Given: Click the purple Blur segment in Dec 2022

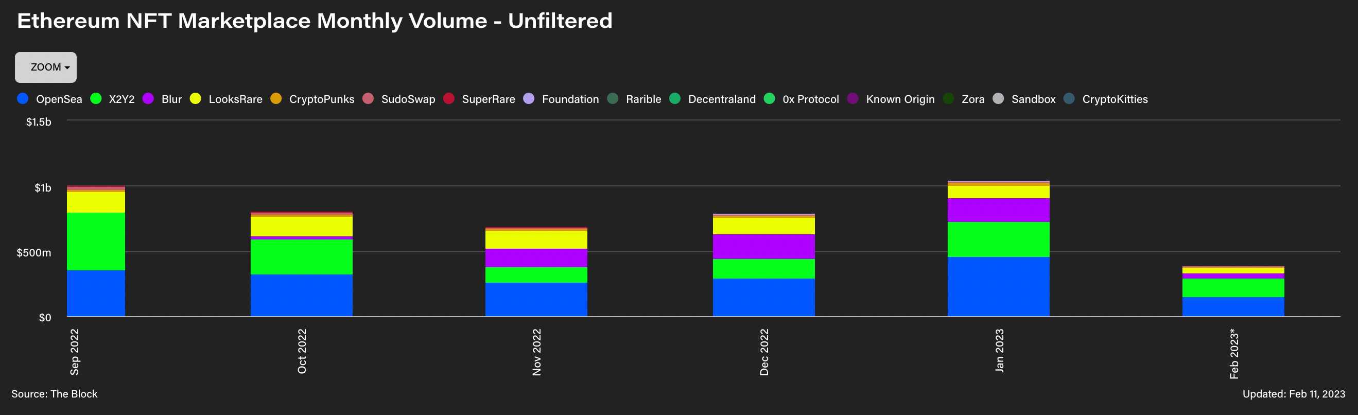Looking at the screenshot, I should click(763, 246).
